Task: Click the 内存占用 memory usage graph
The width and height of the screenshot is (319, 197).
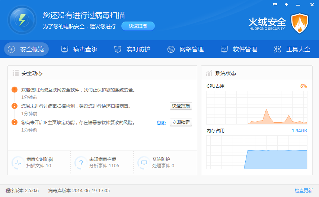Action: coord(257,152)
